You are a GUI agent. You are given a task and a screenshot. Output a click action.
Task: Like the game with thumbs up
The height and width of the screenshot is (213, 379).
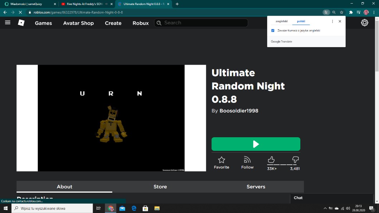point(271,160)
